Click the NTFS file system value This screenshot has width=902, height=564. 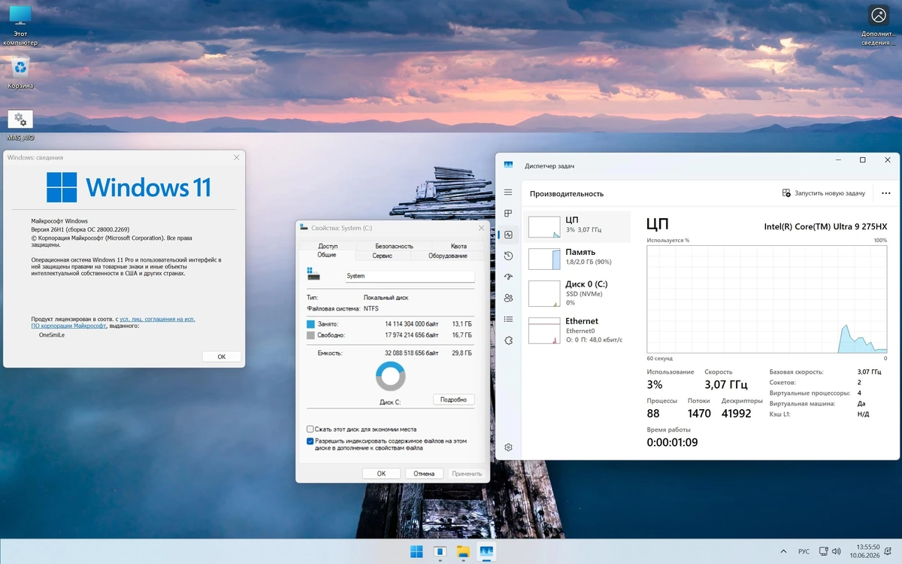(371, 308)
